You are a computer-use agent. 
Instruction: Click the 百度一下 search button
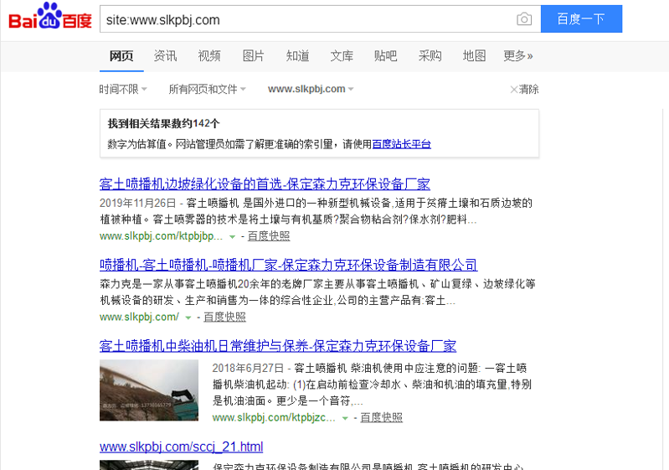pos(581,18)
